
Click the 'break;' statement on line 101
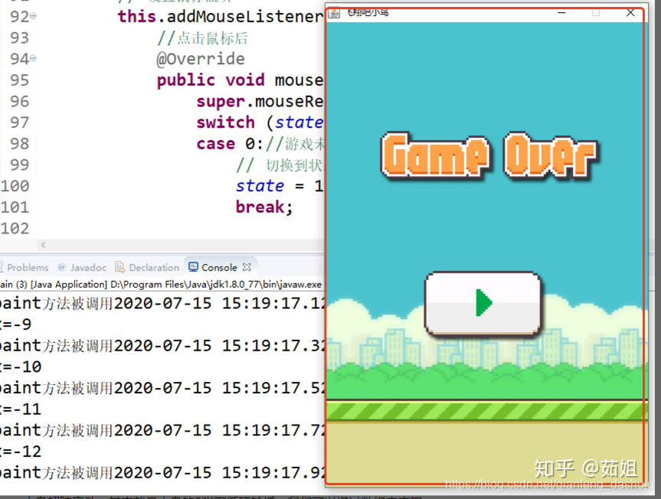(264, 207)
